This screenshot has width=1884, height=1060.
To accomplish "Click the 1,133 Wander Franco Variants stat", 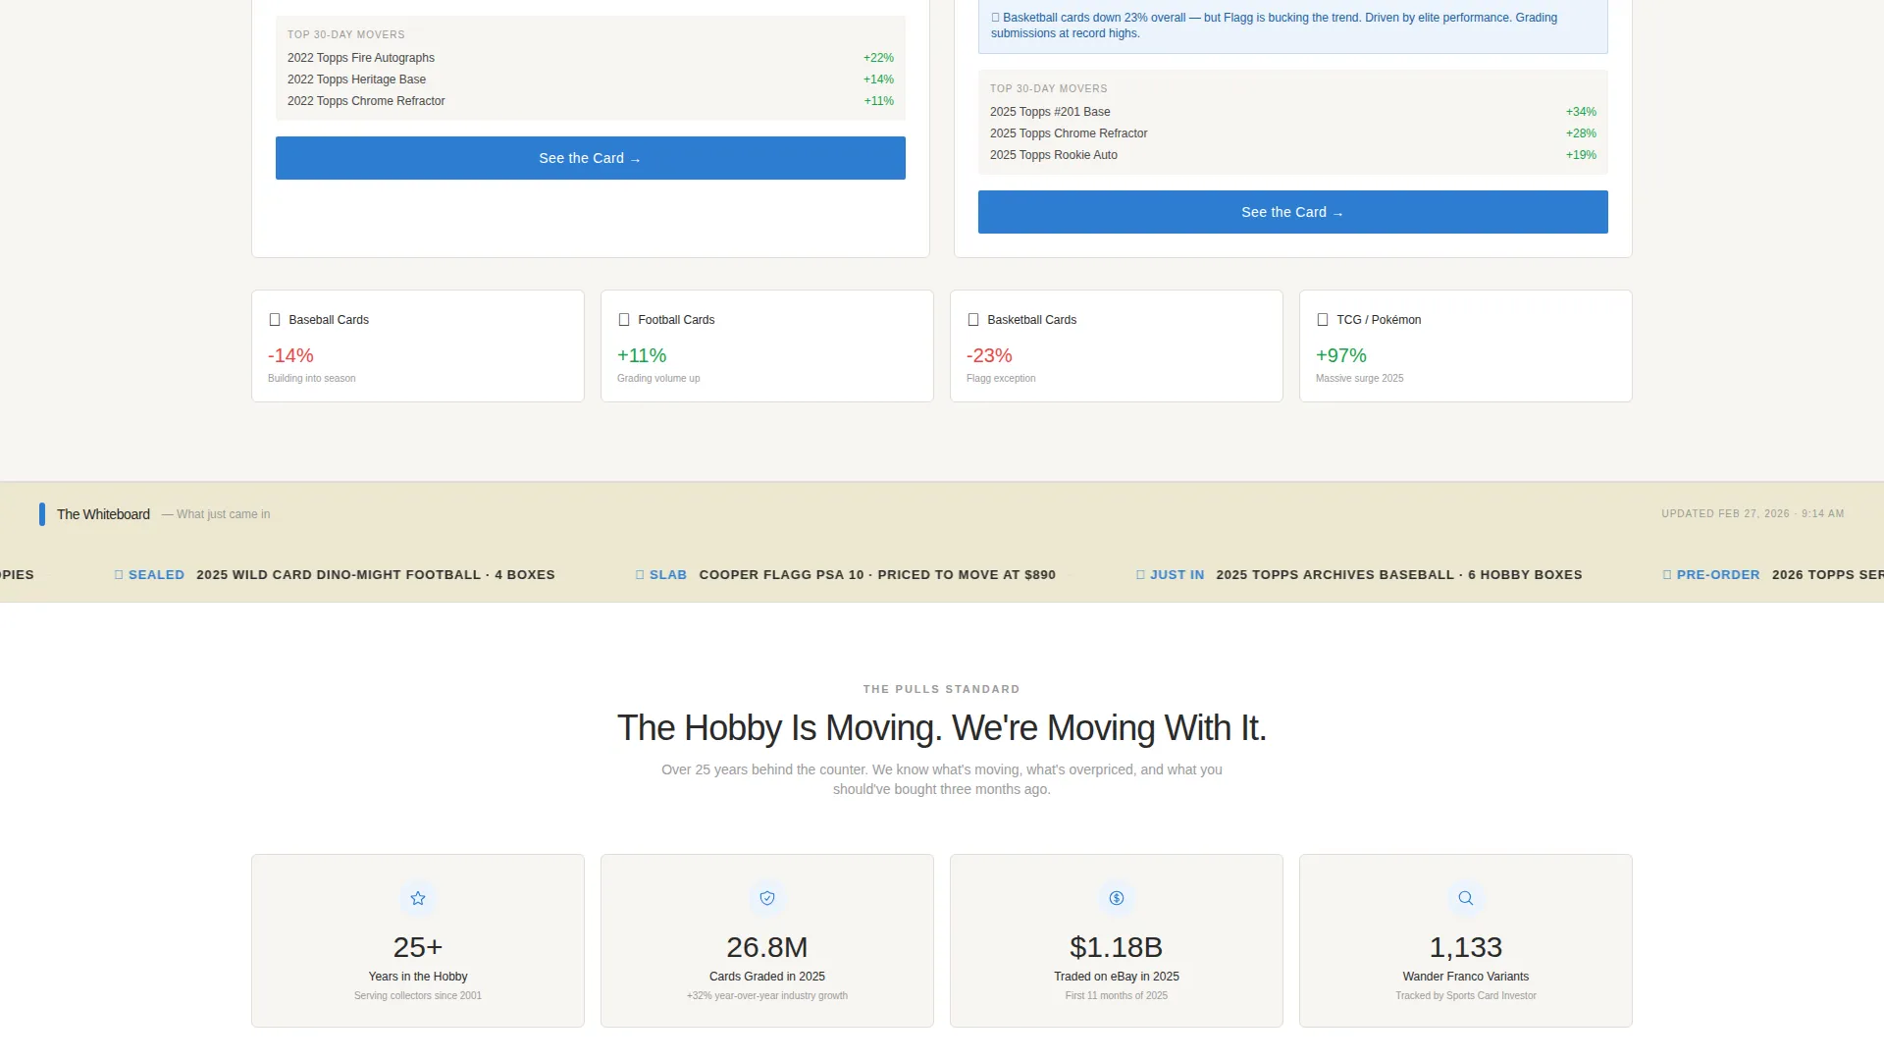I will [1466, 940].
